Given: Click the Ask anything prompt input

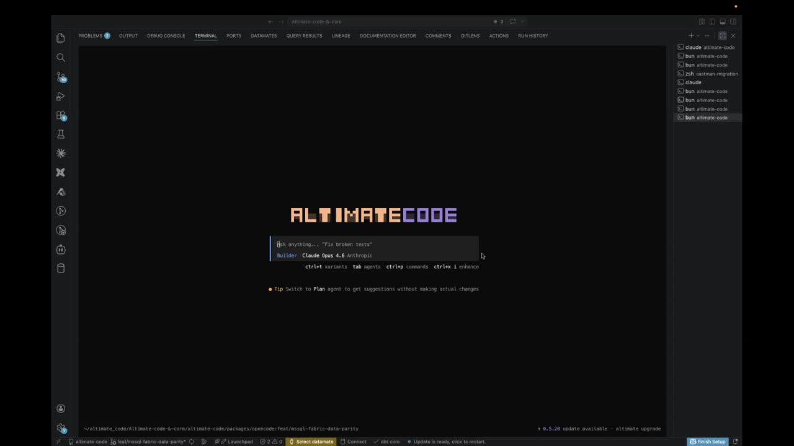Looking at the screenshot, I should [375, 244].
